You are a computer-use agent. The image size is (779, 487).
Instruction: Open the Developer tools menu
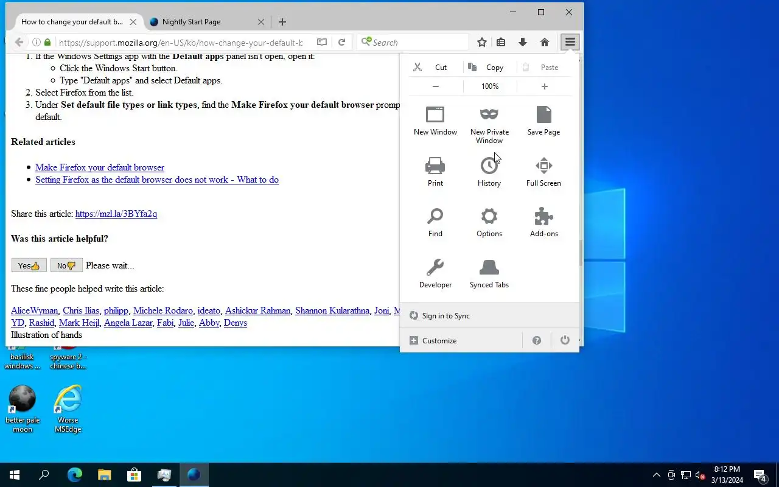click(435, 273)
